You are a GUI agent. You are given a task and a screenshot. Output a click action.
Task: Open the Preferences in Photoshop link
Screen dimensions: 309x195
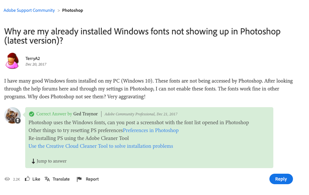coord(151,130)
